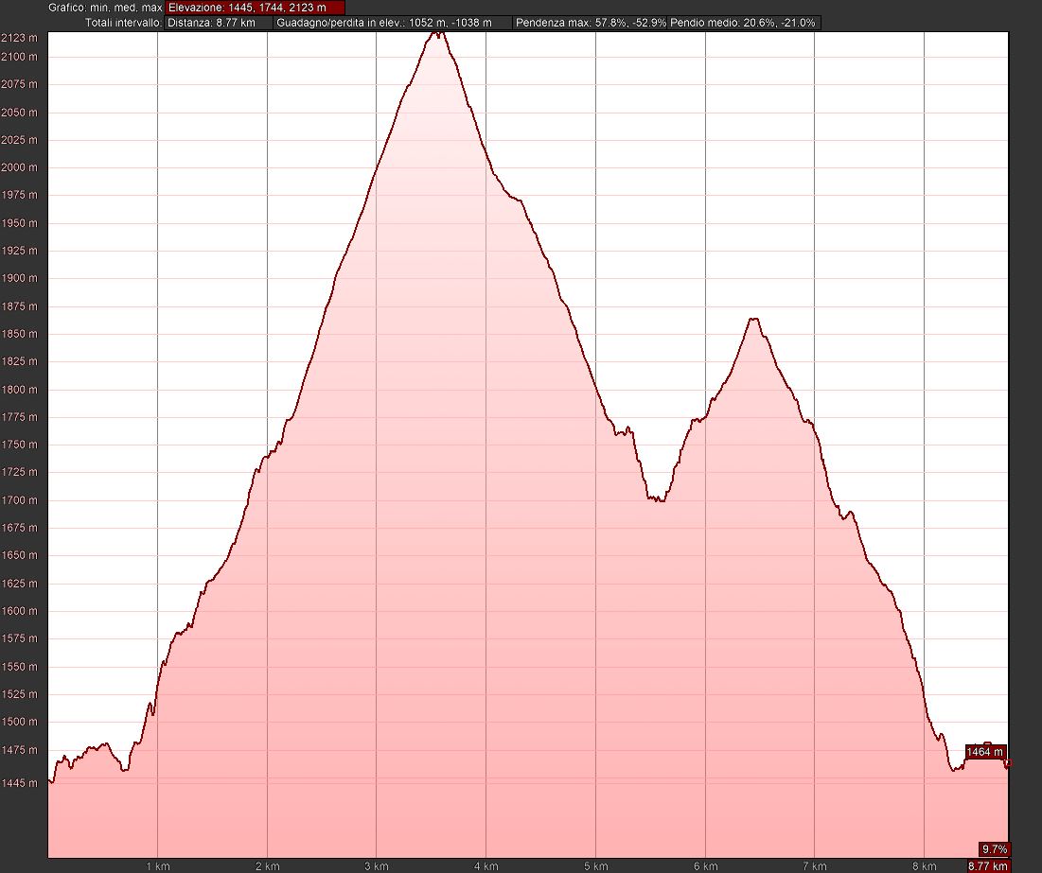Click the 1464 m elevation cursor tag
The image size is (1042, 873).
pyautogui.click(x=985, y=751)
